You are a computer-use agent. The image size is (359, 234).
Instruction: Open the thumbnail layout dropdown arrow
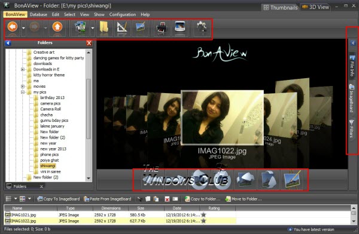tap(29, 199)
